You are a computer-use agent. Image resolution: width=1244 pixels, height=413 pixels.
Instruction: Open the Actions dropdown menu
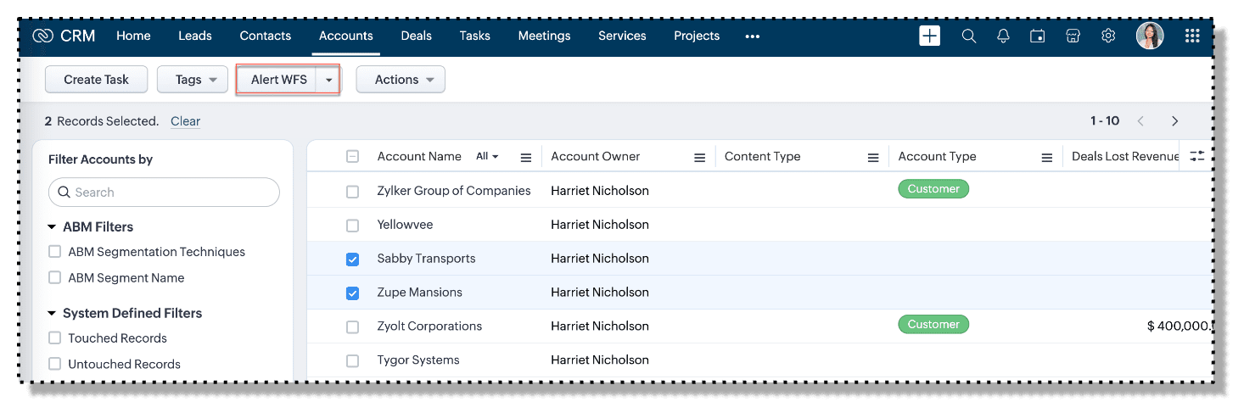tap(401, 80)
